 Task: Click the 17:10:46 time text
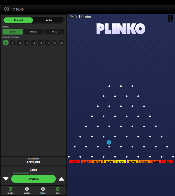(x=17, y=9)
